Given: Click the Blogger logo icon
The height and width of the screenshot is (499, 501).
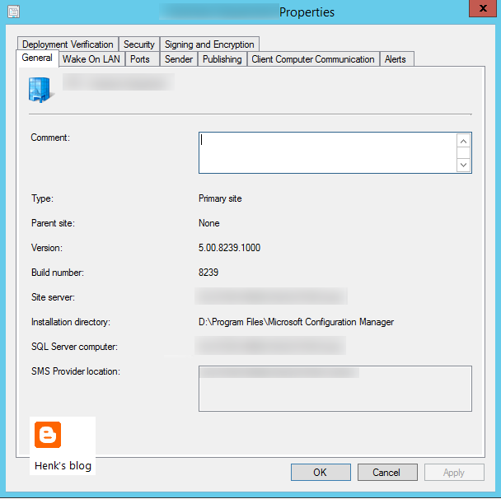Looking at the screenshot, I should tap(48, 435).
